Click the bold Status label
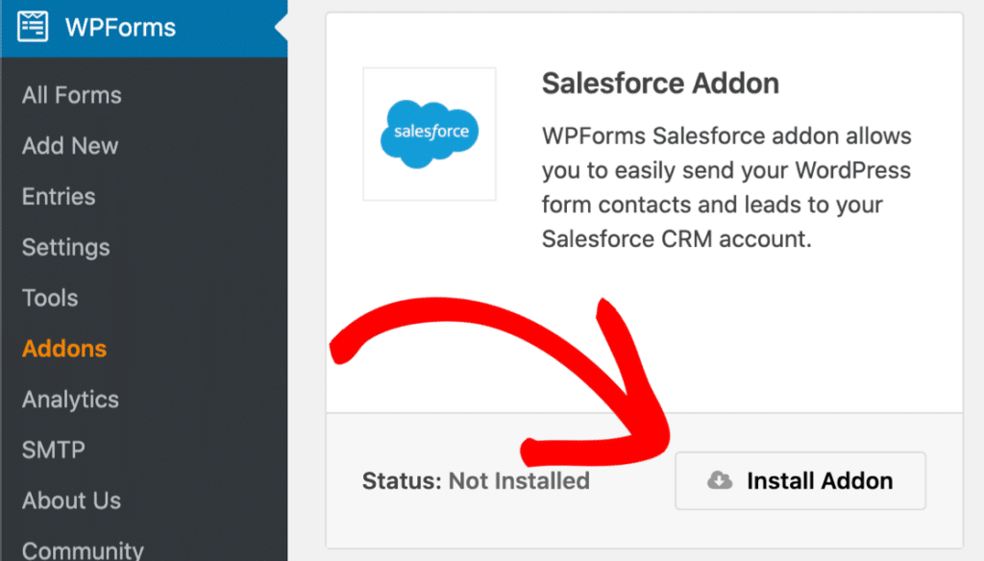Viewport: 984px width, 561px height. pyautogui.click(x=402, y=480)
